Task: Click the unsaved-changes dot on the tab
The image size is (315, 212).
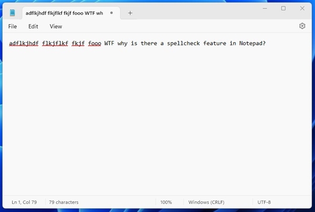Action: pos(111,13)
